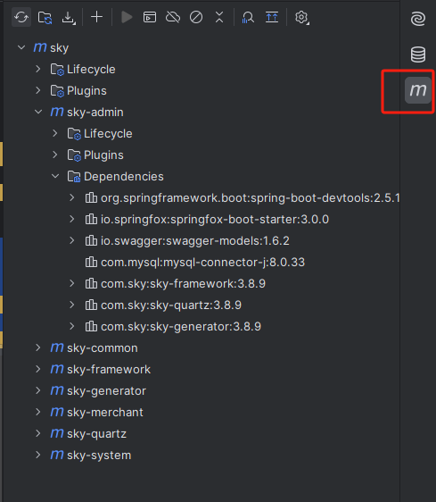This screenshot has height=502, width=436.
Task: Select the Dependencies folder label
Action: [x=123, y=177]
